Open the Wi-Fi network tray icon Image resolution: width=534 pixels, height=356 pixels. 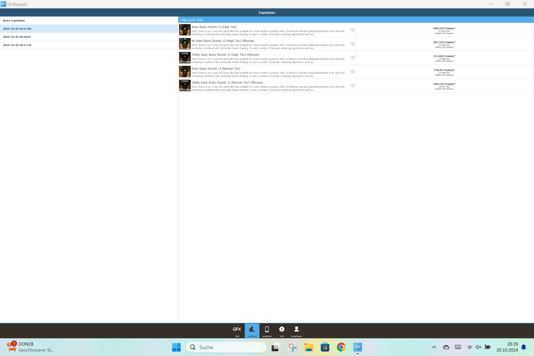470,347
